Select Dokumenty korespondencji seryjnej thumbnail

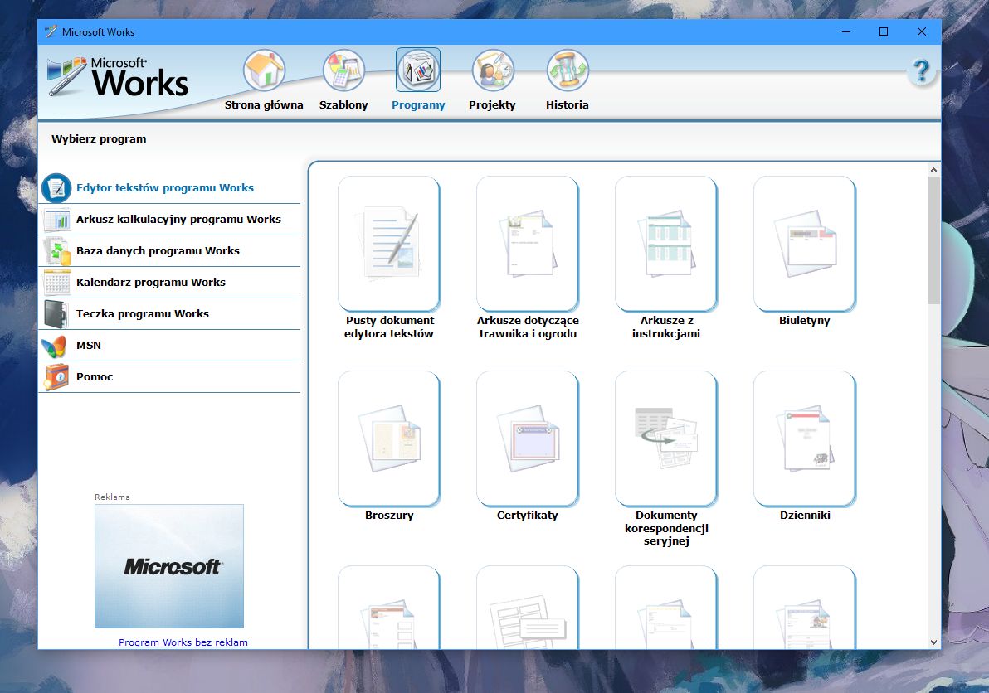click(x=665, y=438)
